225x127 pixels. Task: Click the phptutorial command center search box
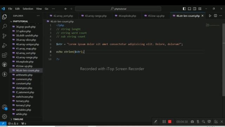tap(118, 9)
